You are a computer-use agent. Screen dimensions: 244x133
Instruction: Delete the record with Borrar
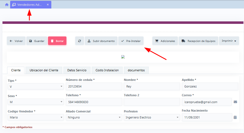(57, 41)
